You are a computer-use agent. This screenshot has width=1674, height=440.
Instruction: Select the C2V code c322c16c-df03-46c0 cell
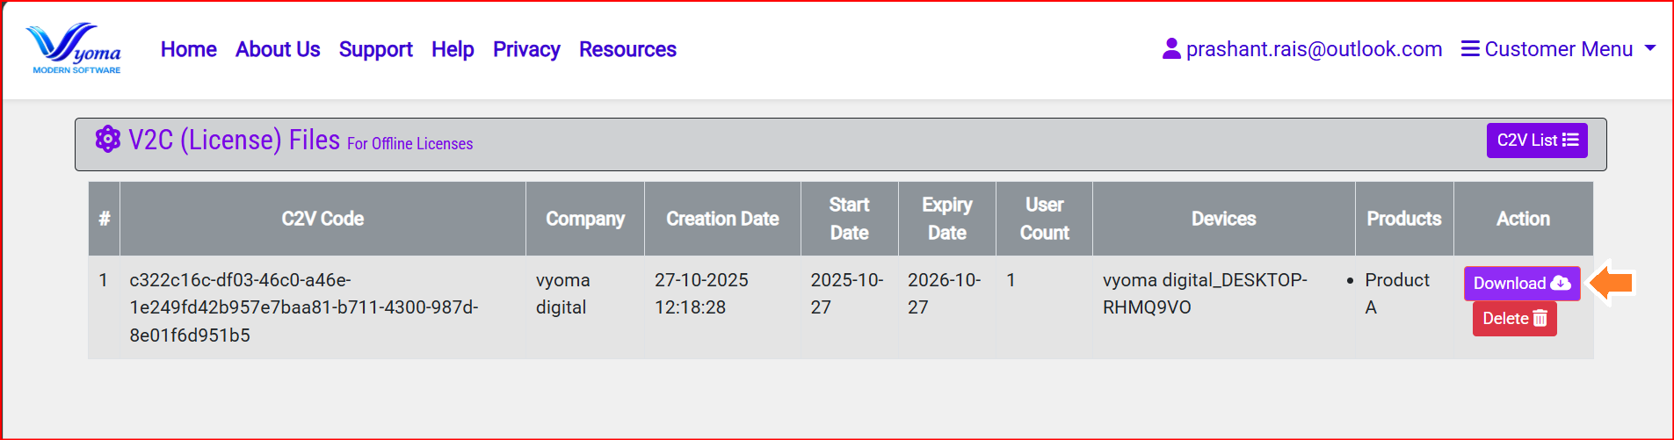click(322, 307)
